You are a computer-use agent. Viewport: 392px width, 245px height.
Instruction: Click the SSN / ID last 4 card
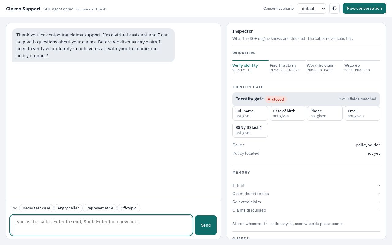[250, 130]
